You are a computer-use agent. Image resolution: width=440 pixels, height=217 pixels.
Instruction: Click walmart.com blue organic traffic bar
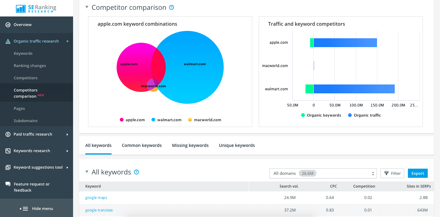354,89
